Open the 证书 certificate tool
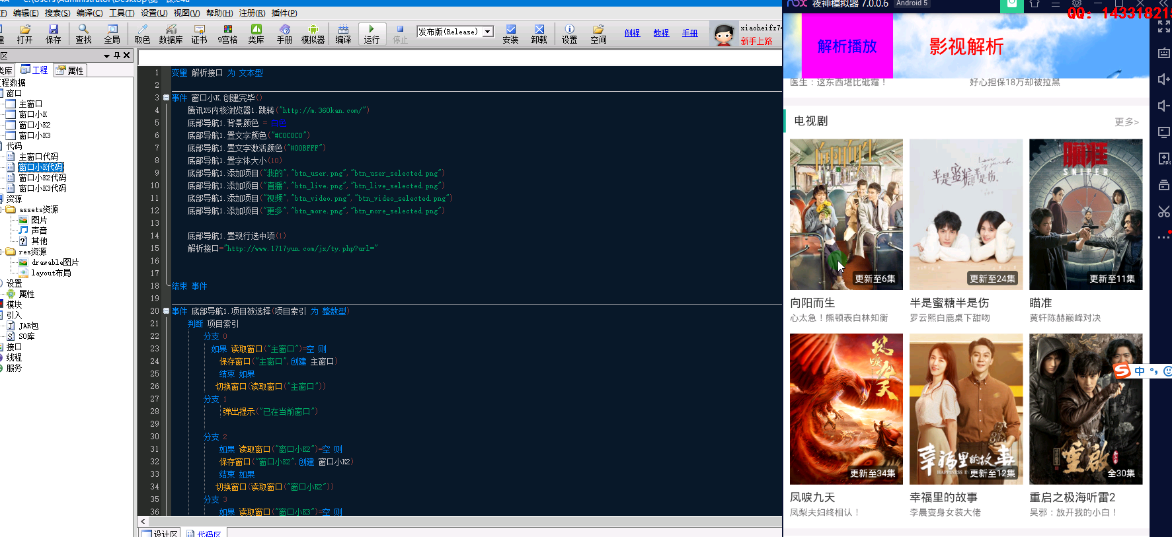 tap(199, 34)
